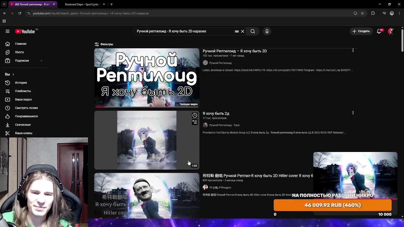404x227 pixels.
Task: Click the YouTube search text field
Action: click(x=185, y=31)
